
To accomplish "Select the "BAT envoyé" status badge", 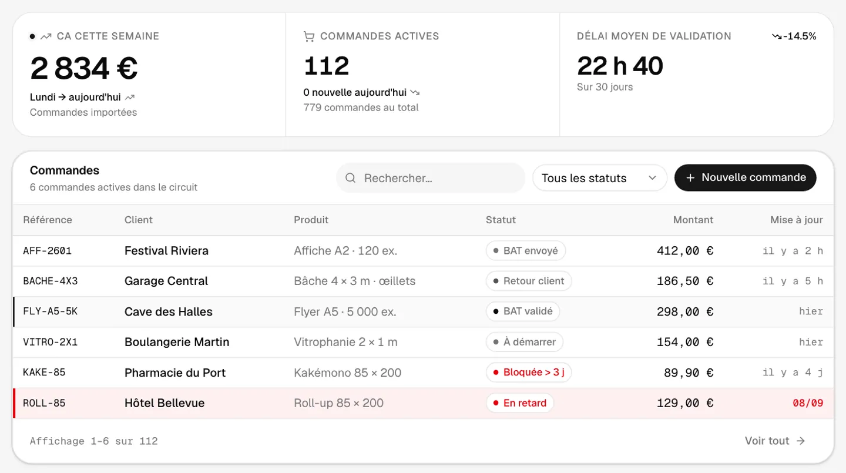I will click(x=526, y=251).
